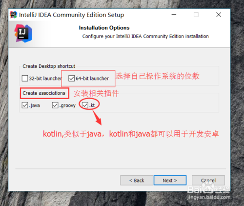Toggle the .java association checkbox
Image resolution: width=244 pixels, height=206 pixels.
pos(25,105)
